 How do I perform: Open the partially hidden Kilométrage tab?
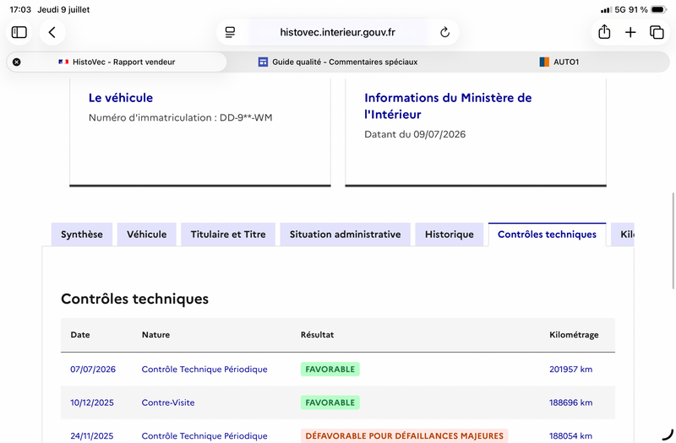(623, 235)
